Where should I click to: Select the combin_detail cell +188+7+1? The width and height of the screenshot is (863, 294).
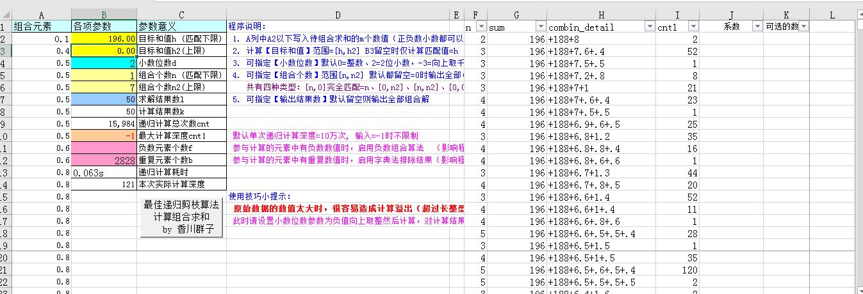[601, 87]
